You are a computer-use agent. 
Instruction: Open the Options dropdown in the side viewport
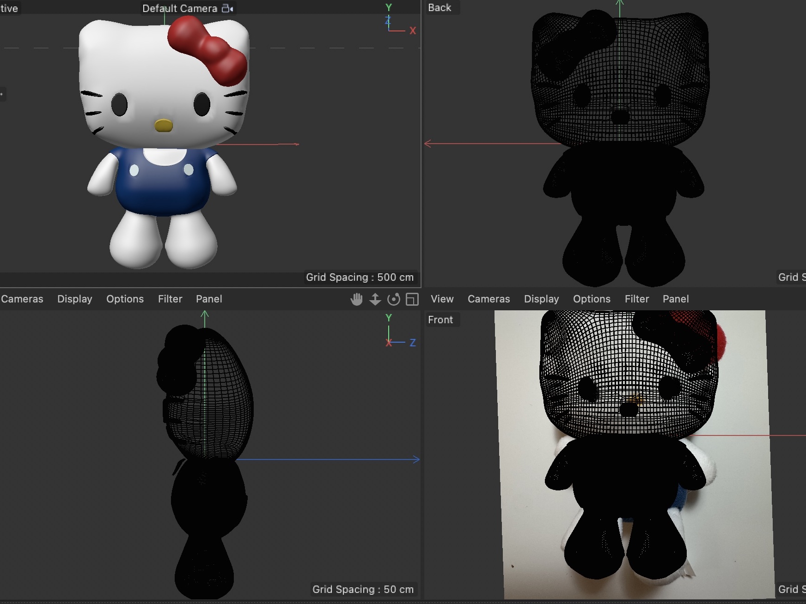click(125, 299)
